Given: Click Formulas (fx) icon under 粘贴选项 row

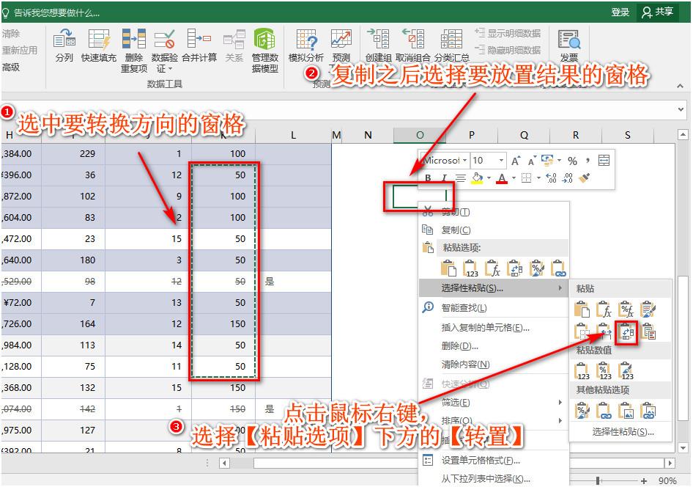Looking at the screenshot, I should tap(492, 268).
